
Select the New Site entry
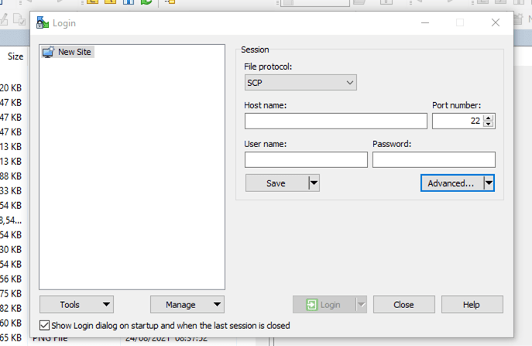pos(68,52)
